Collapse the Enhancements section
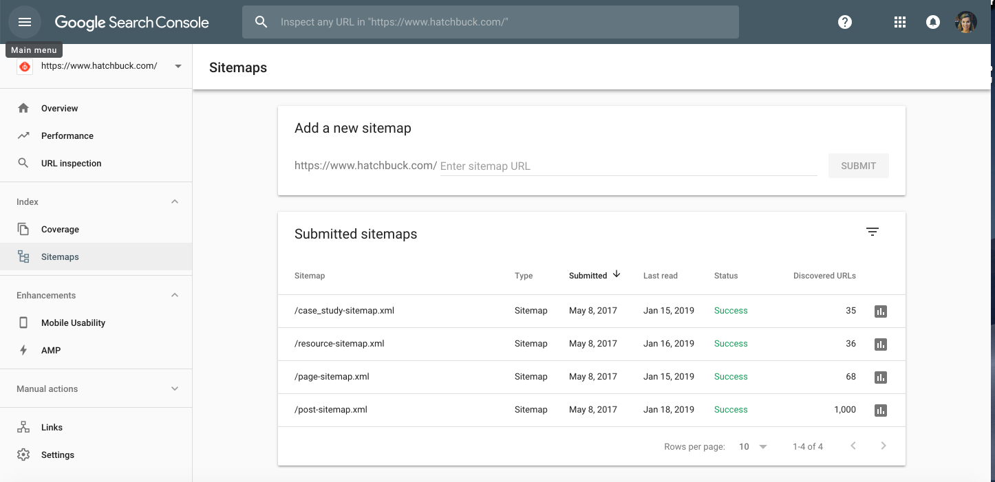The height and width of the screenshot is (482, 995). (x=175, y=295)
